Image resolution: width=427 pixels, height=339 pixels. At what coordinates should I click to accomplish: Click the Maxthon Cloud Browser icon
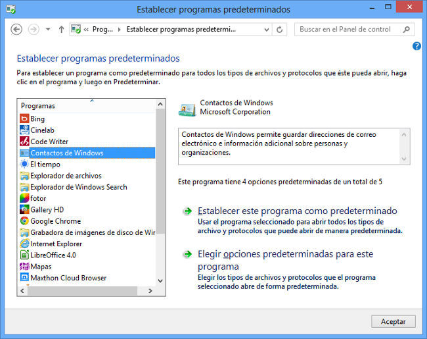(x=24, y=278)
